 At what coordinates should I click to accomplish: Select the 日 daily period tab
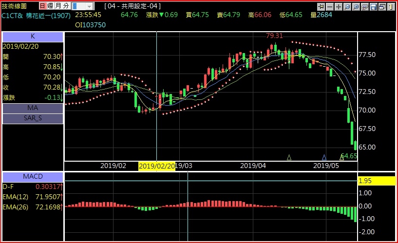(x=43, y=6)
